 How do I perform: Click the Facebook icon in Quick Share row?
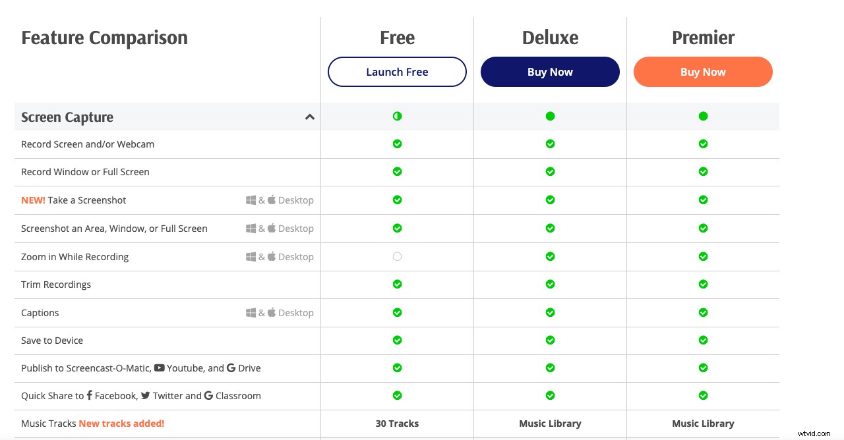point(90,396)
